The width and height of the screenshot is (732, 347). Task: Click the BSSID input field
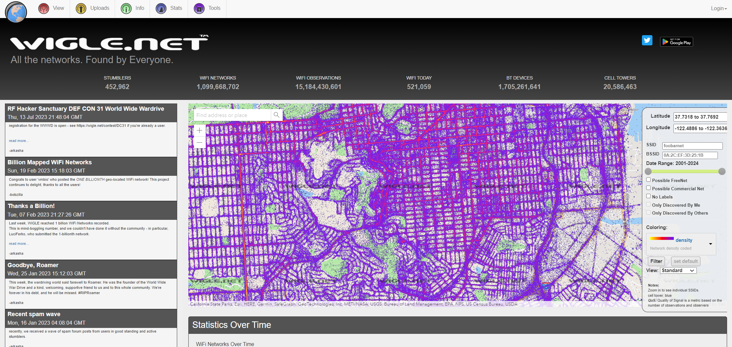click(x=690, y=155)
